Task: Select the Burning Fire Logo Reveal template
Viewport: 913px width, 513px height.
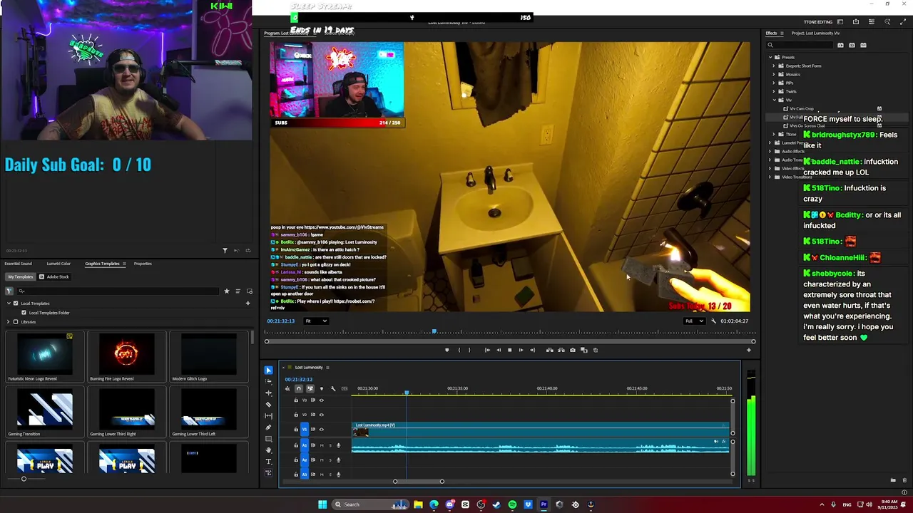Action: 126,358
